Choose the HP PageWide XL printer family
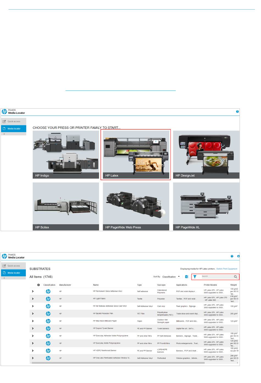The height and width of the screenshot is (383, 261). click(x=206, y=206)
